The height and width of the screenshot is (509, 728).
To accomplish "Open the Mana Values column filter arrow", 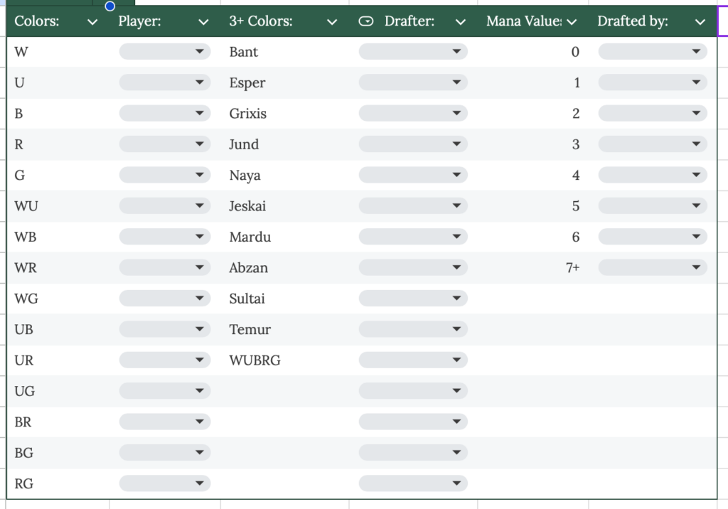I will [x=572, y=22].
